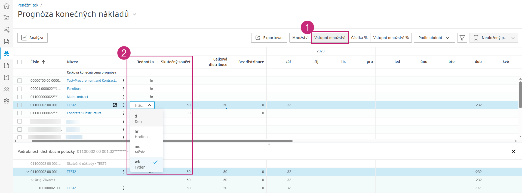Open the TEST2 link in highlighted row
Image resolution: width=522 pixels, height=193 pixels.
[x=71, y=105]
